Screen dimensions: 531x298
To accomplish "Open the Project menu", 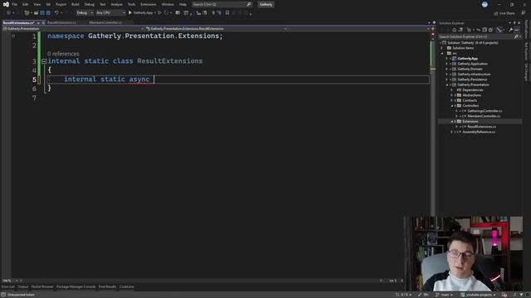I will (x=61, y=4).
